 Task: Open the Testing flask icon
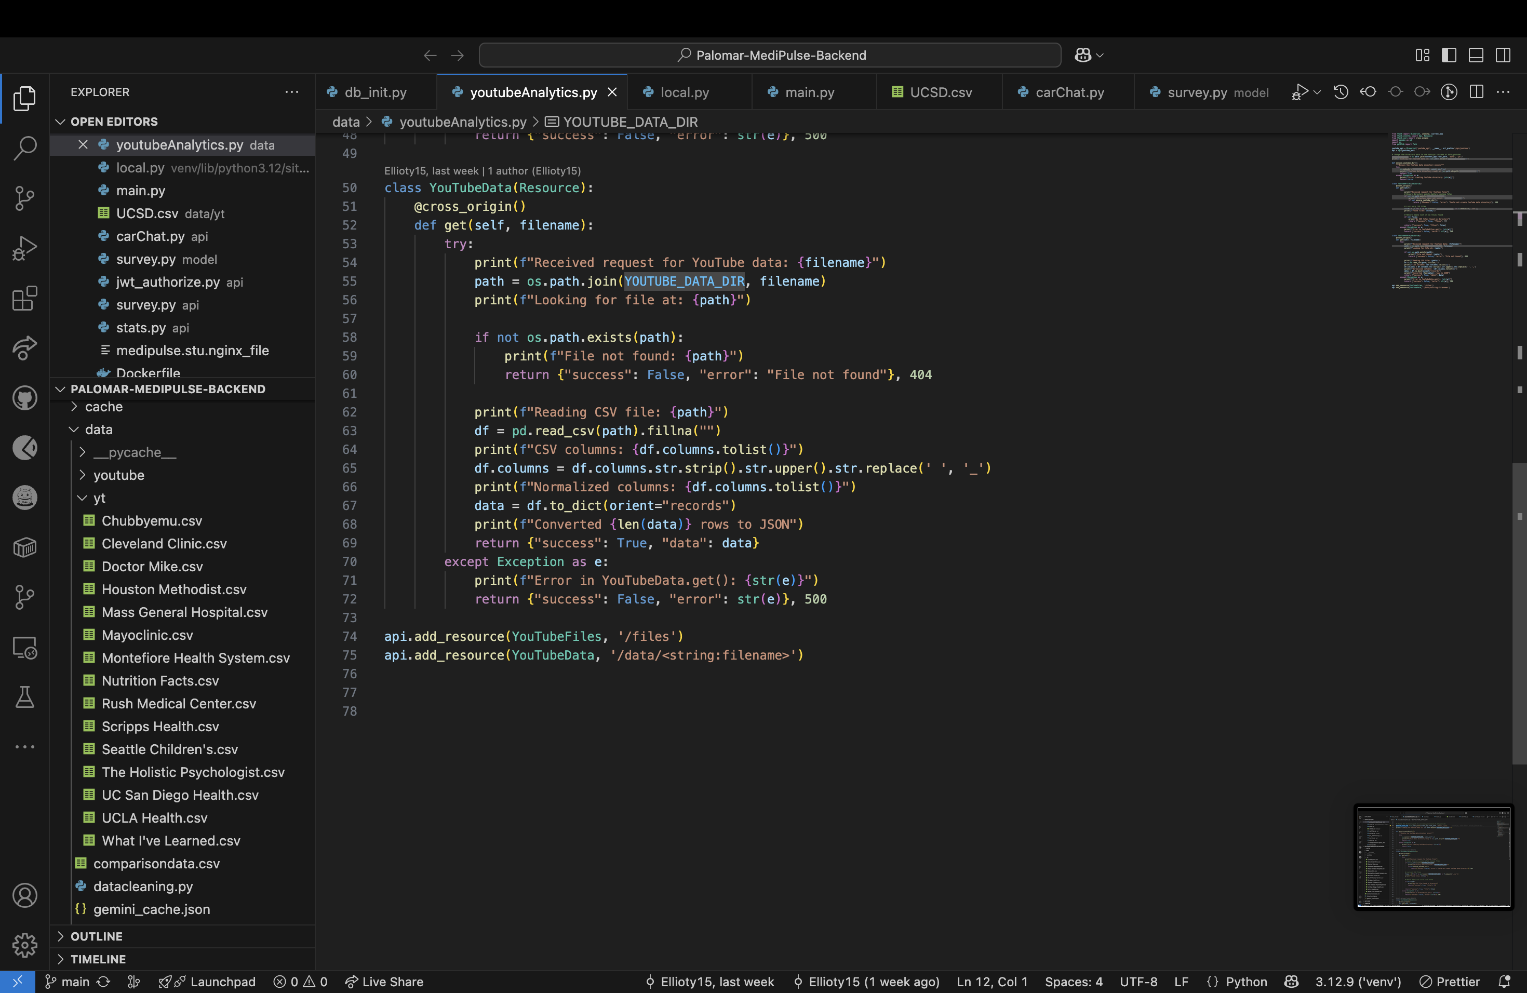(24, 697)
